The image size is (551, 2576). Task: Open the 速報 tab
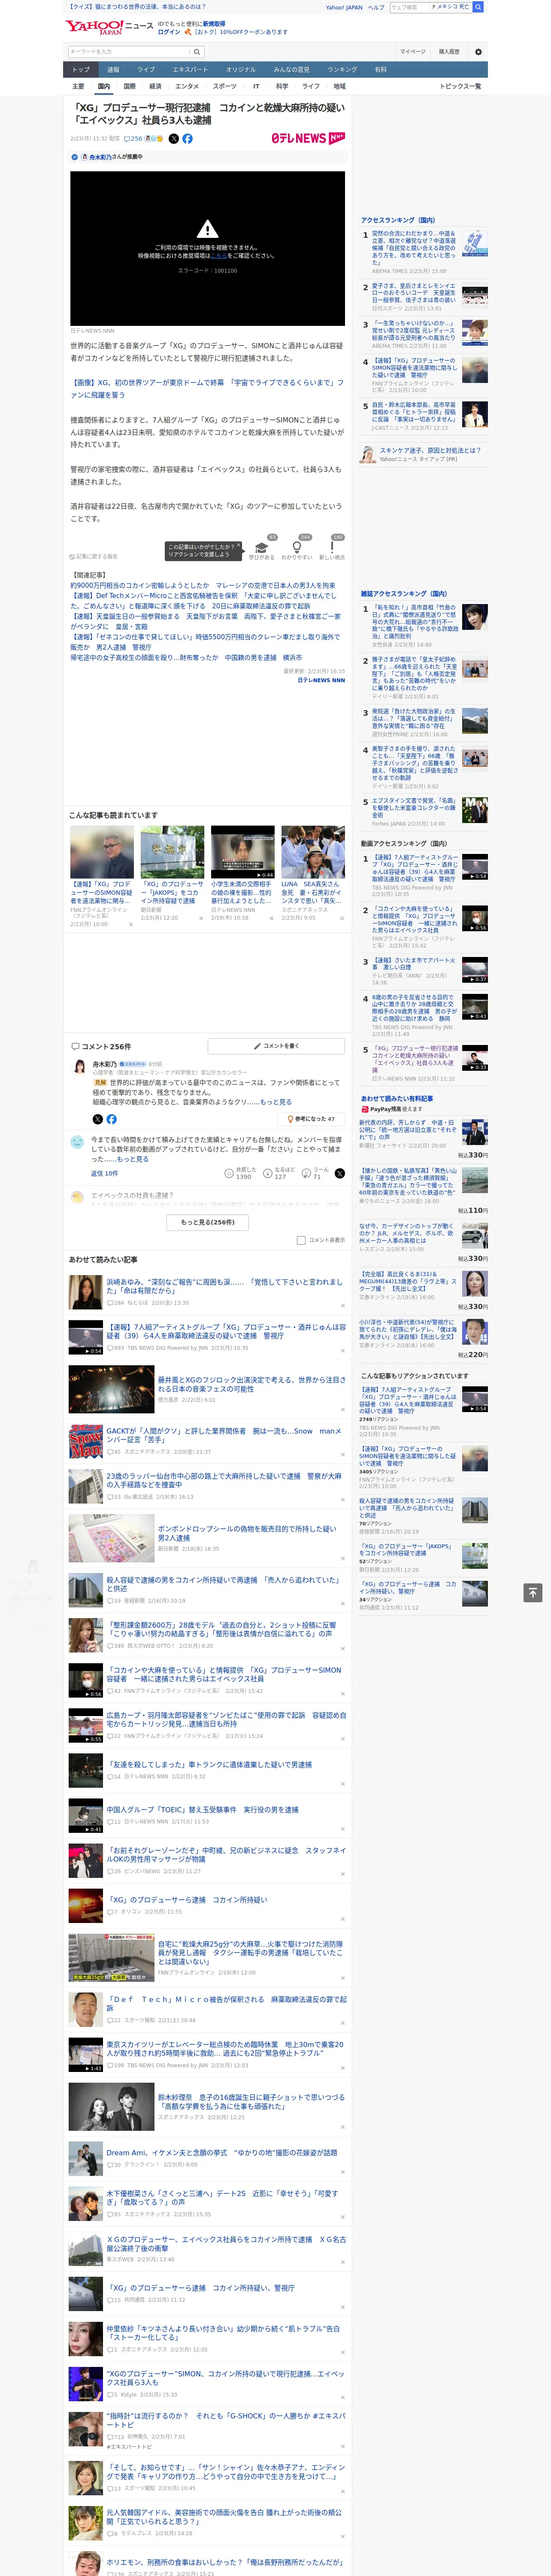pyautogui.click(x=113, y=70)
